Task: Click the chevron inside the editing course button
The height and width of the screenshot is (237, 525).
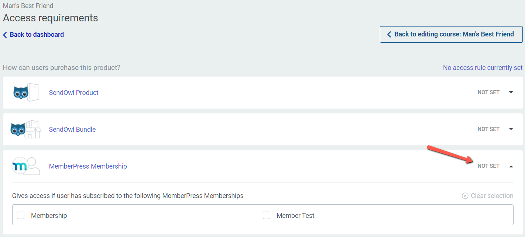Action: [x=389, y=34]
